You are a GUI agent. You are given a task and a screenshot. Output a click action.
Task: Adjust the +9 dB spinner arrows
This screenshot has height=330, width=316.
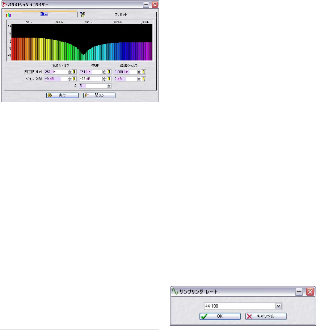coord(70,79)
